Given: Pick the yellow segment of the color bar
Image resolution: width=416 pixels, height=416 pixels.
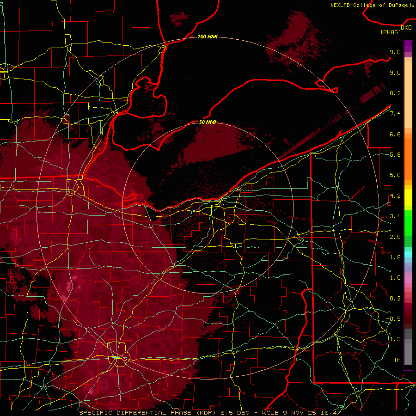Looking at the screenshot, I should pos(408,198).
